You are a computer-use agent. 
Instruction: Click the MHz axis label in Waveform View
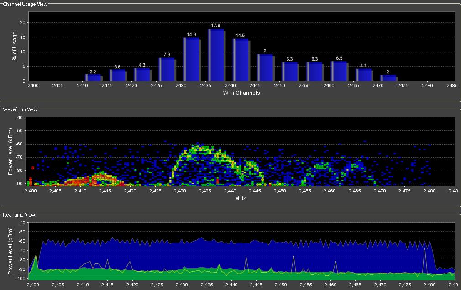241,198
